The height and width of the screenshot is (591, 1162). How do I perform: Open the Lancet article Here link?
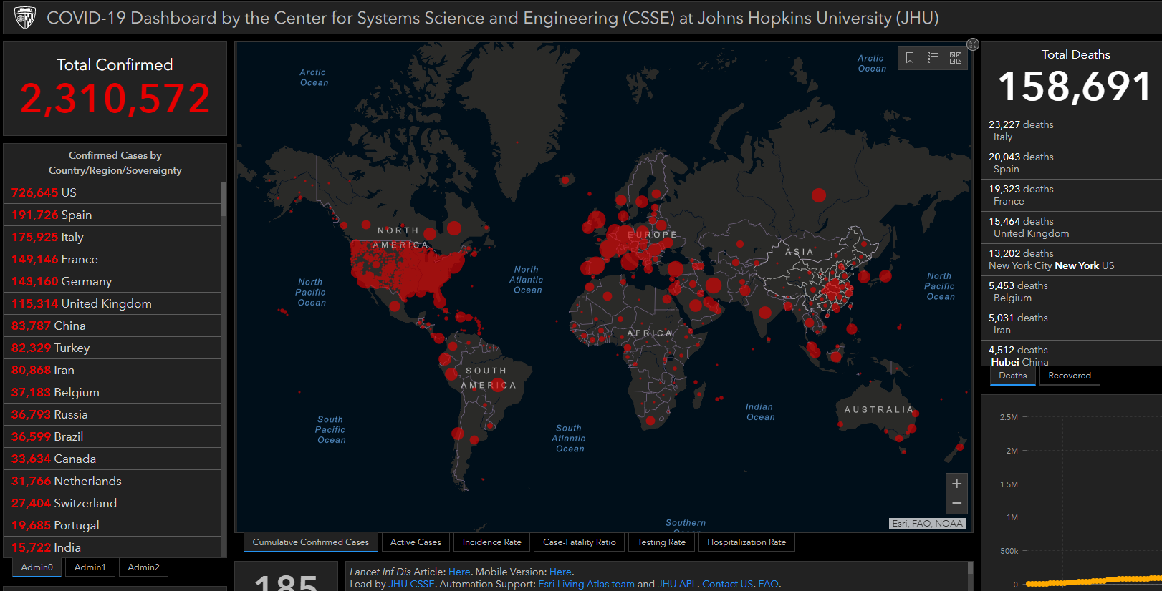click(x=459, y=572)
